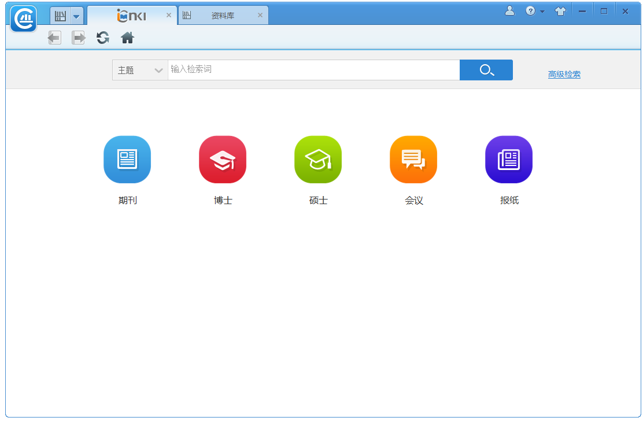Image resolution: width=643 pixels, height=421 pixels.
Task: Click the 输入检索词 search input field
Action: [x=314, y=70]
